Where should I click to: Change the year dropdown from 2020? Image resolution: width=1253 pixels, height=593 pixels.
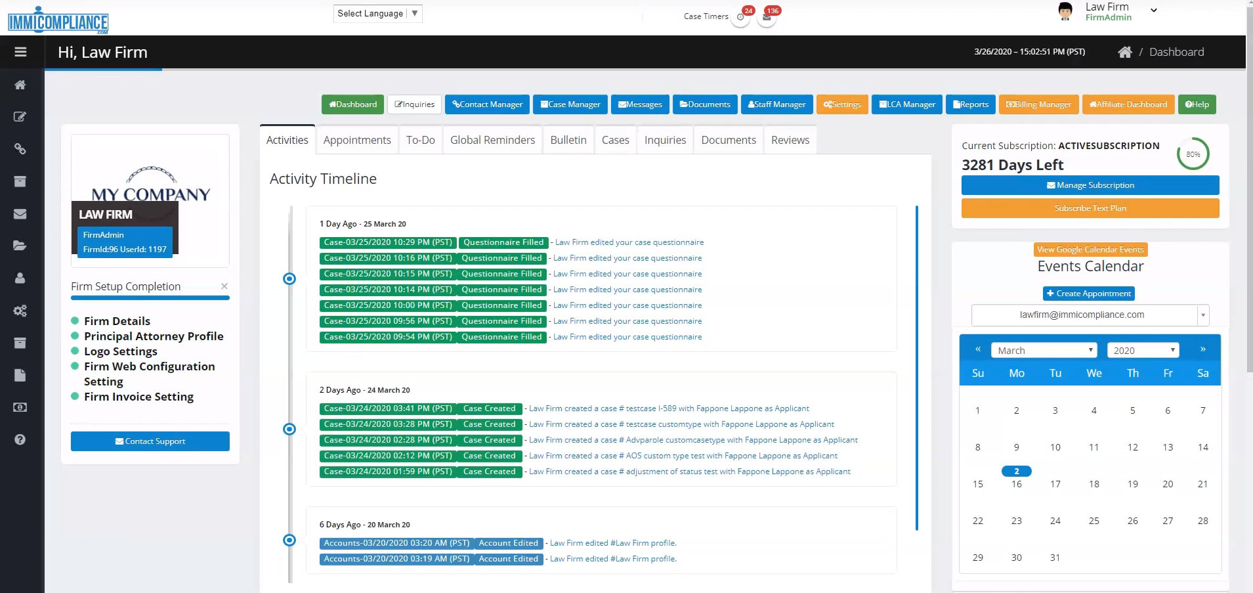[x=1143, y=350]
